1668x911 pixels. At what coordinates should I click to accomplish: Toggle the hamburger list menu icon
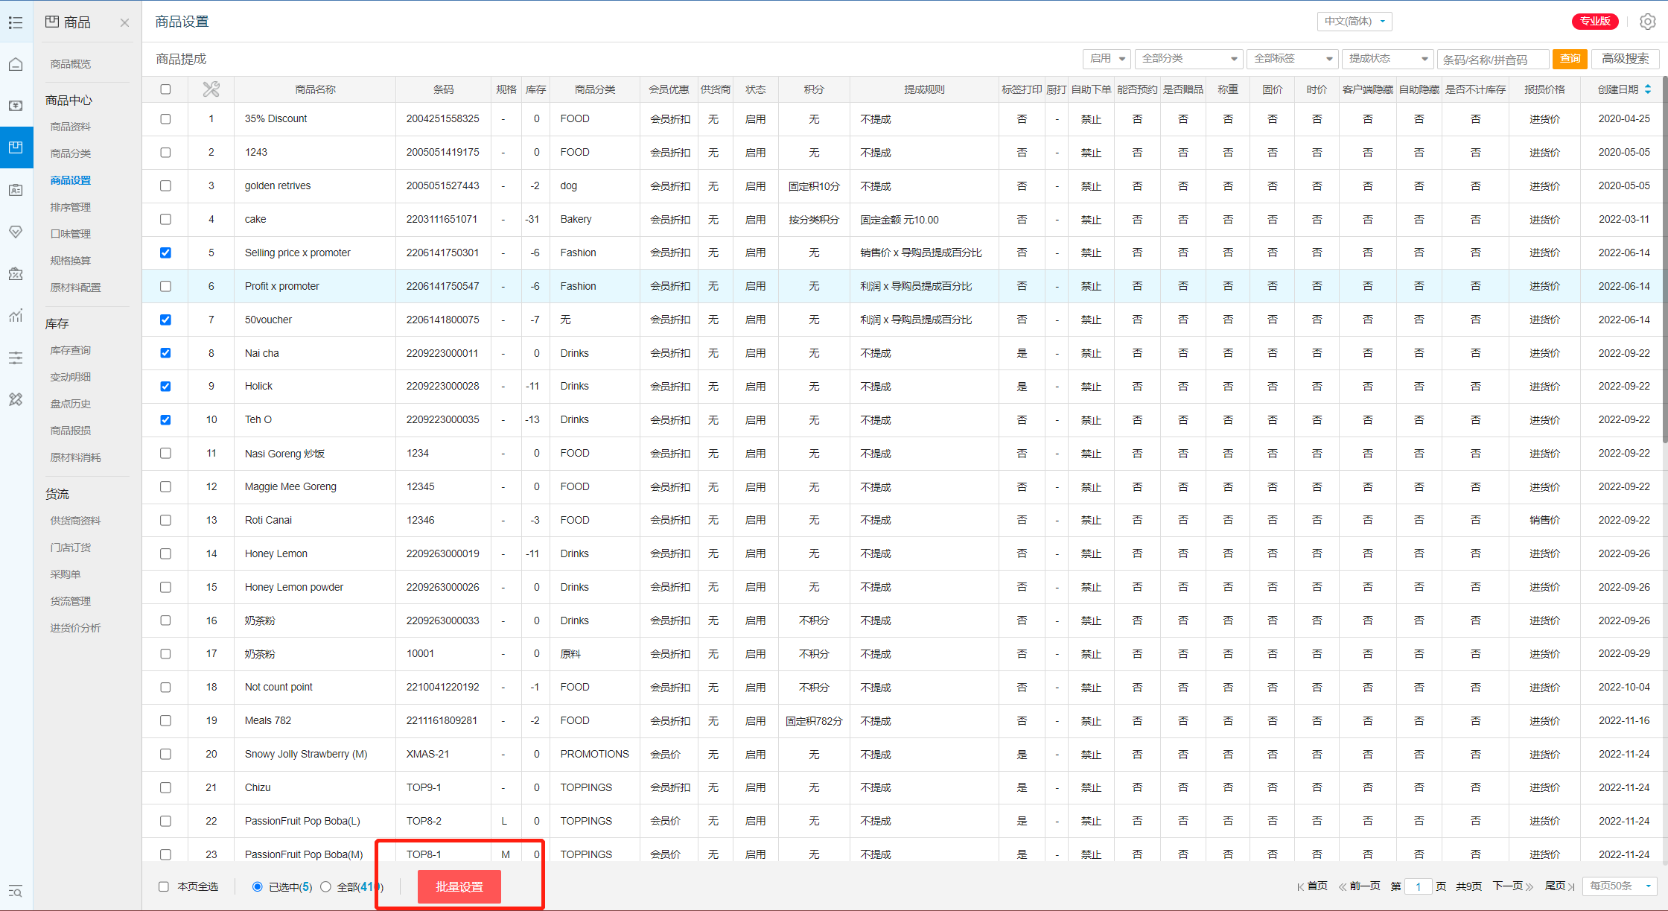[16, 22]
